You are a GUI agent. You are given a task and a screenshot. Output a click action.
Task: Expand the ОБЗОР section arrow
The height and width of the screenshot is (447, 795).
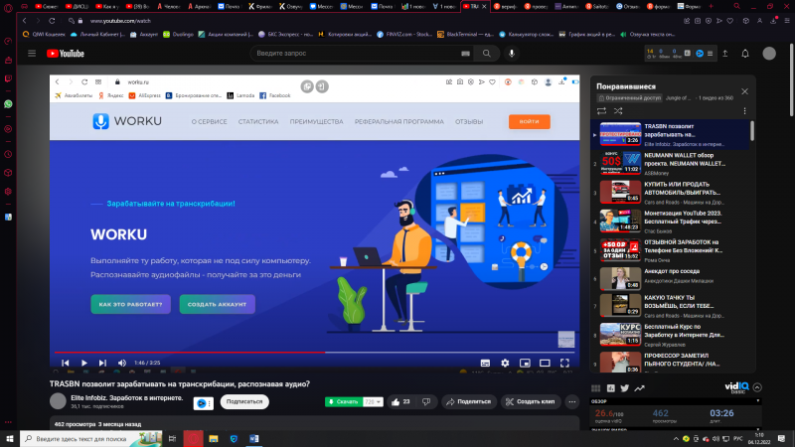[x=758, y=401]
